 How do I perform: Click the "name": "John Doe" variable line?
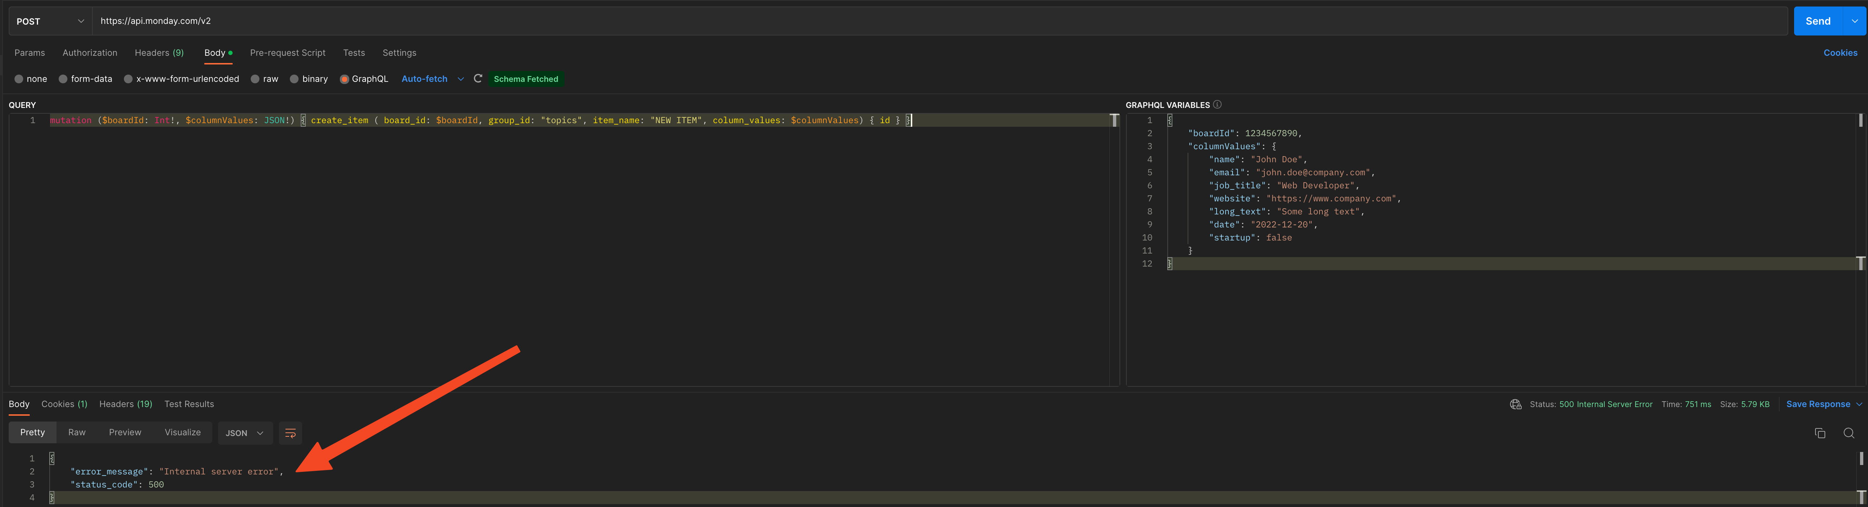[1258, 160]
